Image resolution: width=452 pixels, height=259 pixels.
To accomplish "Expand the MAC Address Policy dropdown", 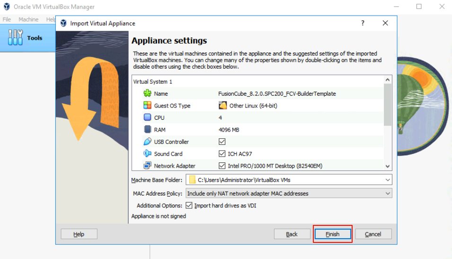I will coord(388,193).
